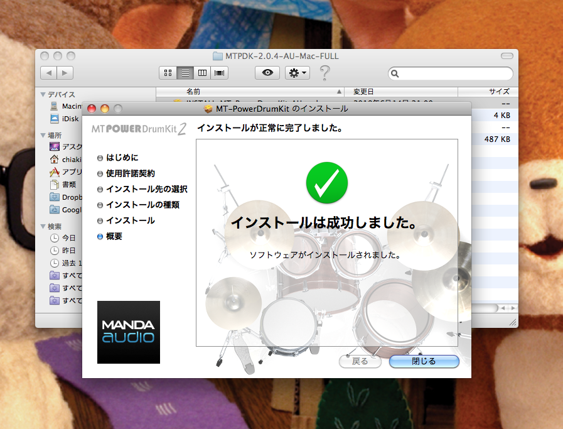563x429 pixels.
Task: Close the installer window with red button
Action: (92, 109)
